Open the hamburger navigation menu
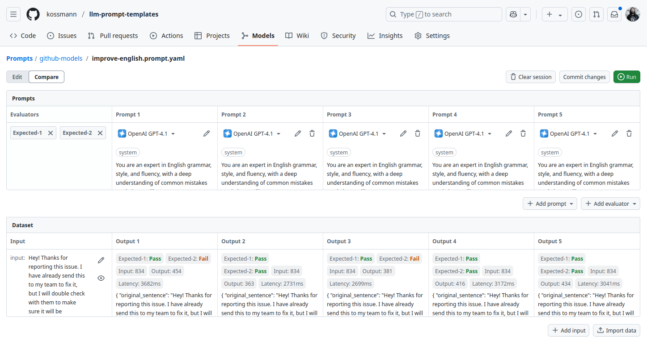 [13, 14]
